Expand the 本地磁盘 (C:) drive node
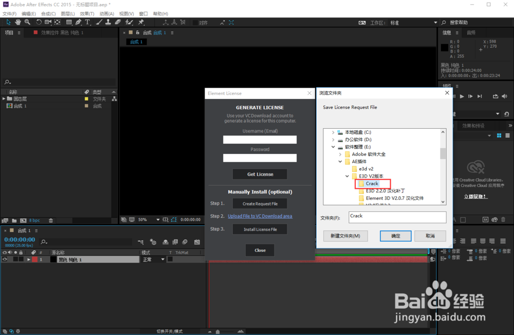Viewport: 514px width, 335px height. [x=333, y=132]
